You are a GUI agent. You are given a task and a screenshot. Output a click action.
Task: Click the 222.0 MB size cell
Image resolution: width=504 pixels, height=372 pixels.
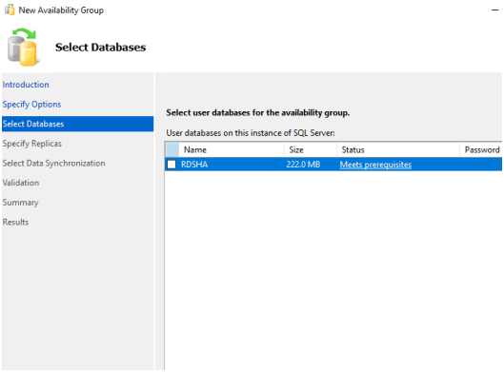(x=303, y=165)
